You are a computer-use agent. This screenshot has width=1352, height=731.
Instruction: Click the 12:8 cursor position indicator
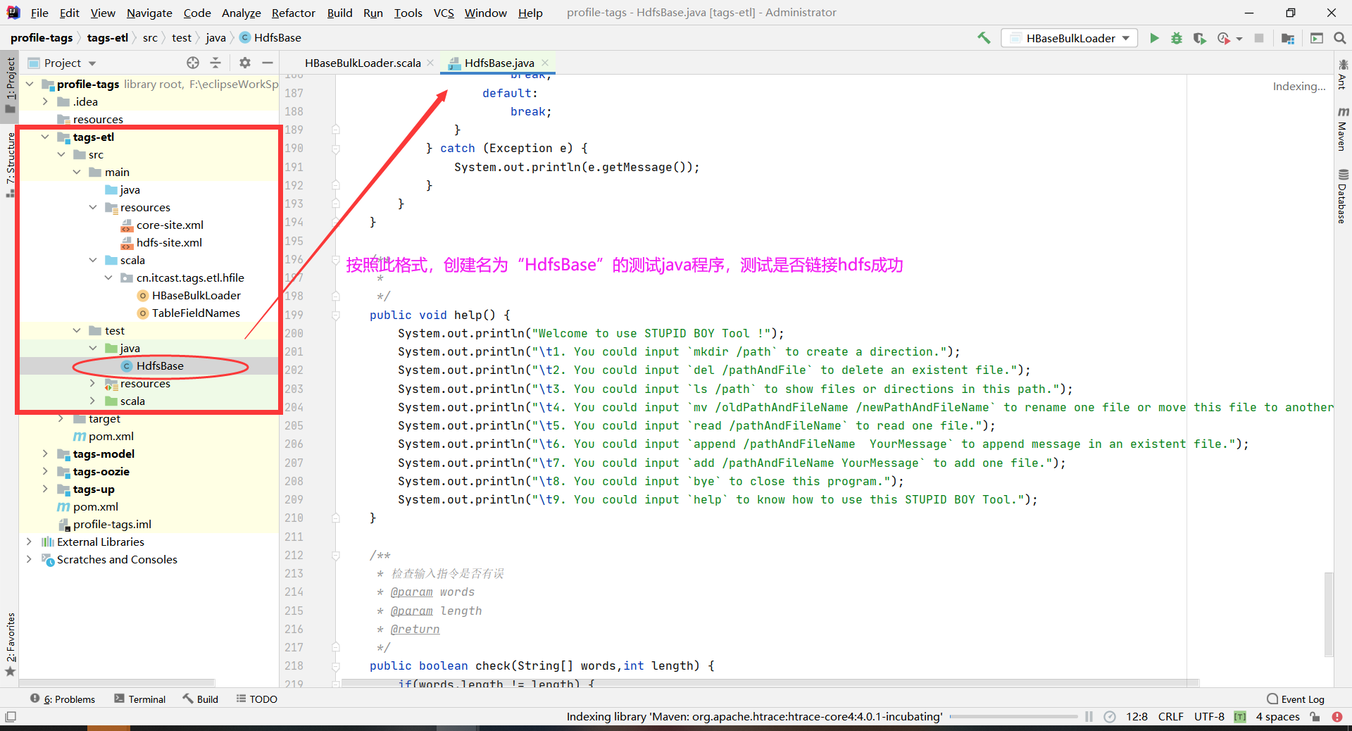[1137, 716]
